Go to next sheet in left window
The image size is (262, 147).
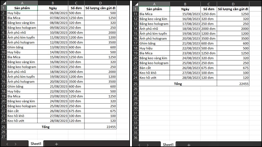(15, 144)
